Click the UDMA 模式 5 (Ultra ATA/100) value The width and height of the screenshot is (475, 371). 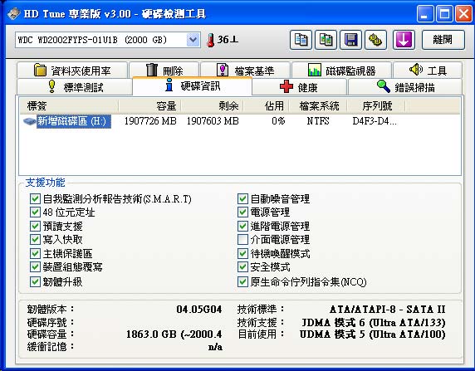(373, 334)
